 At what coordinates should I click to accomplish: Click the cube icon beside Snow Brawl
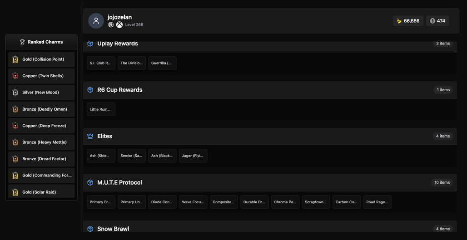point(90,229)
